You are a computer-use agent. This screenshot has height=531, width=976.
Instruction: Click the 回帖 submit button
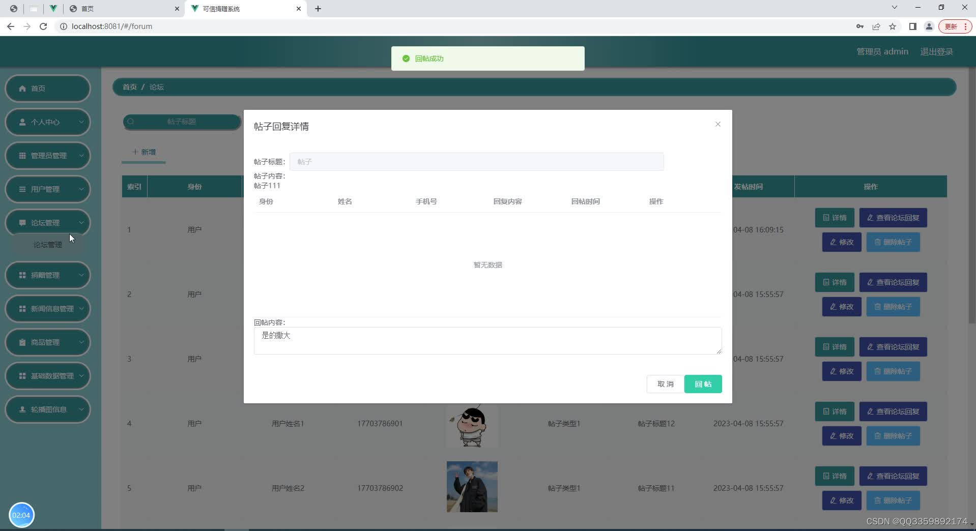703,384
